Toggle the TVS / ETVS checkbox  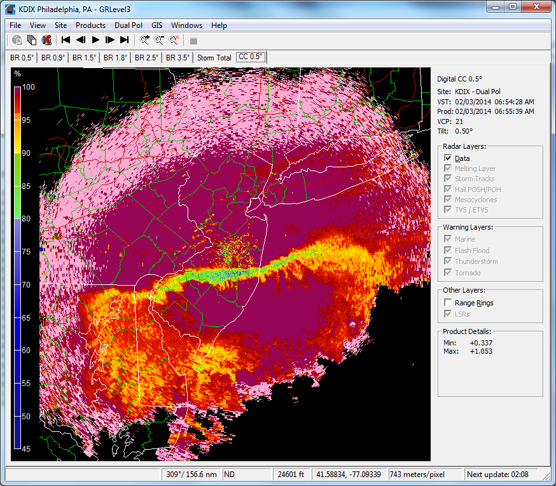pyautogui.click(x=448, y=210)
